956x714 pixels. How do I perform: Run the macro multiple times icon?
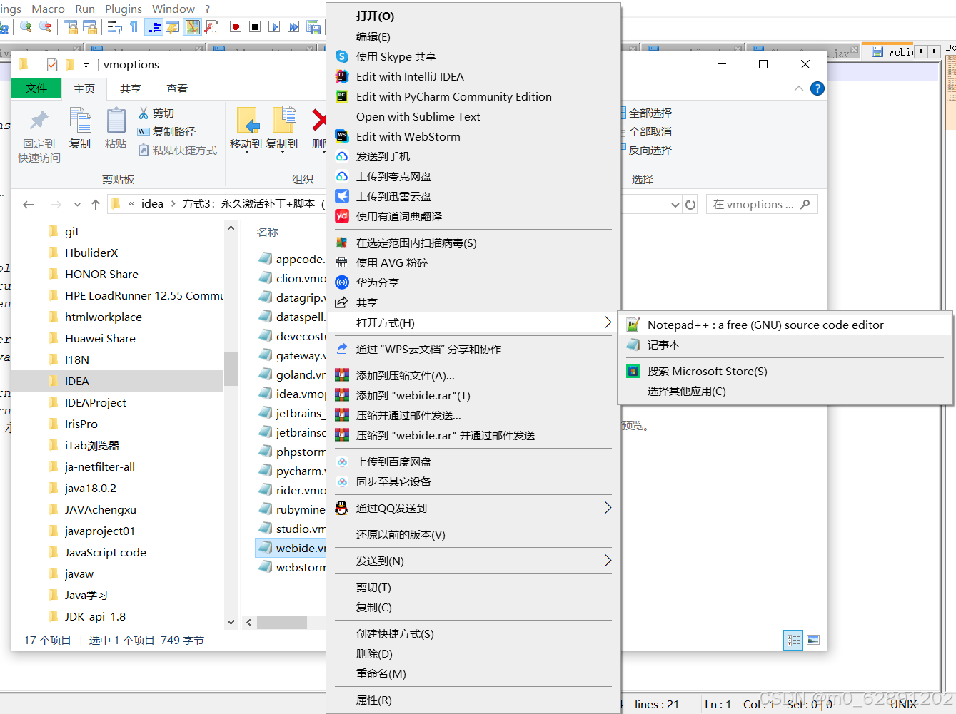[293, 26]
